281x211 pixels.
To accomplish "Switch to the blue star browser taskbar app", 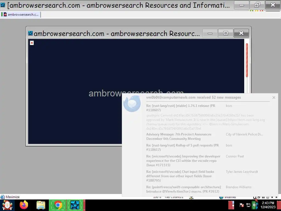I will 75,205.
